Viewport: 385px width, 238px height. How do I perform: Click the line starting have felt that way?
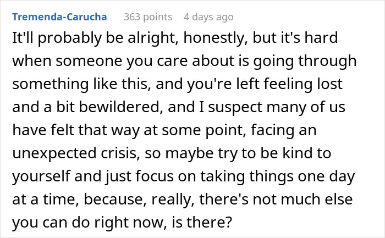(x=164, y=130)
